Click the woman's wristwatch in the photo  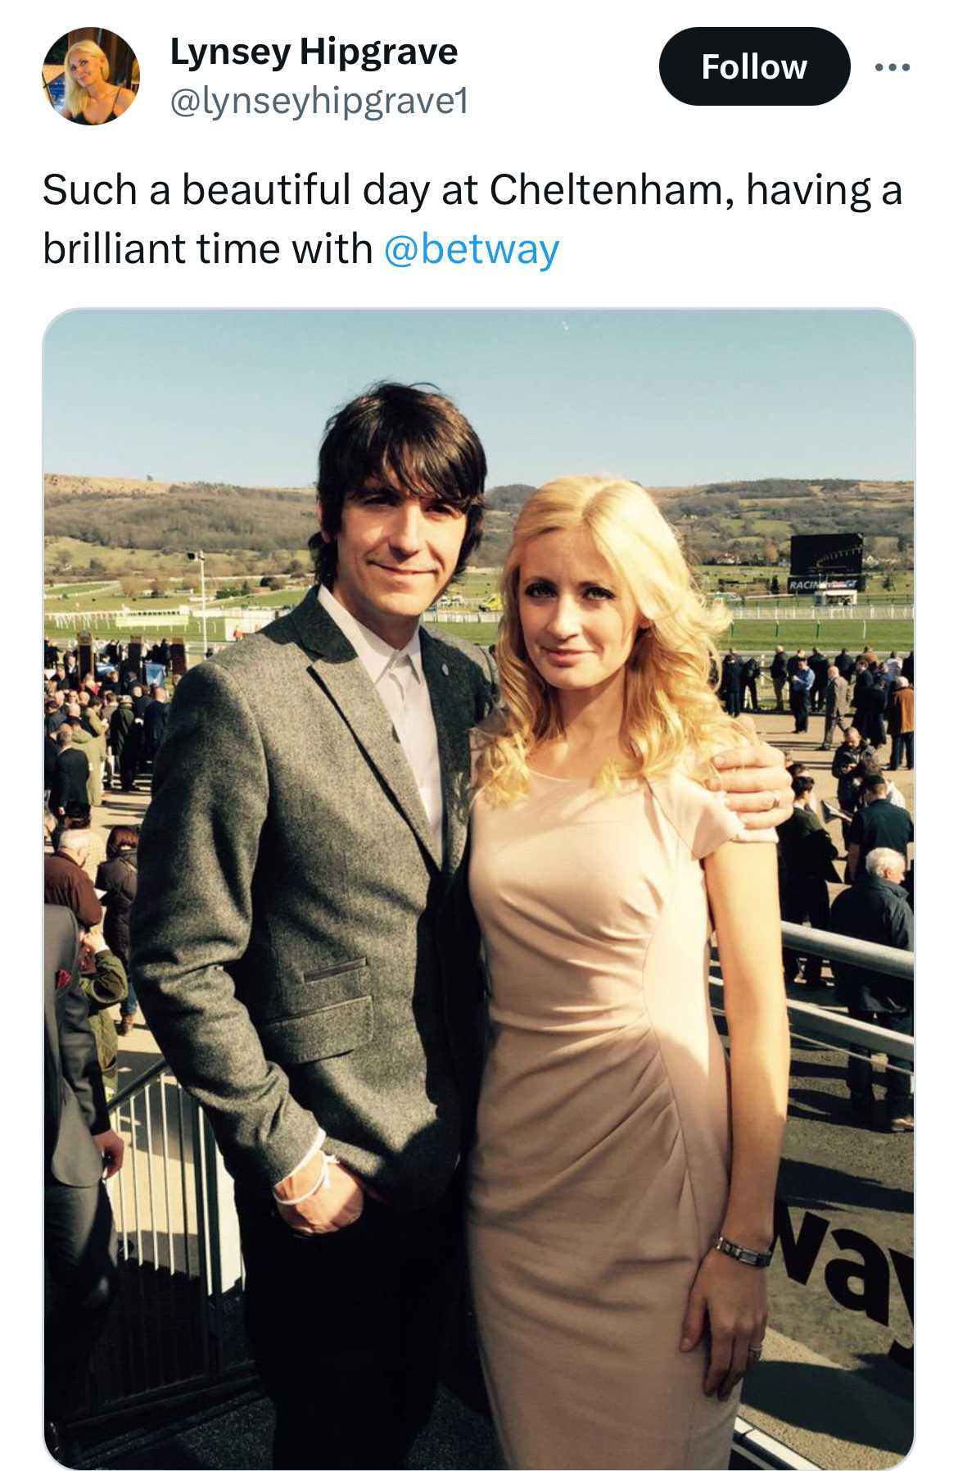[743, 1251]
